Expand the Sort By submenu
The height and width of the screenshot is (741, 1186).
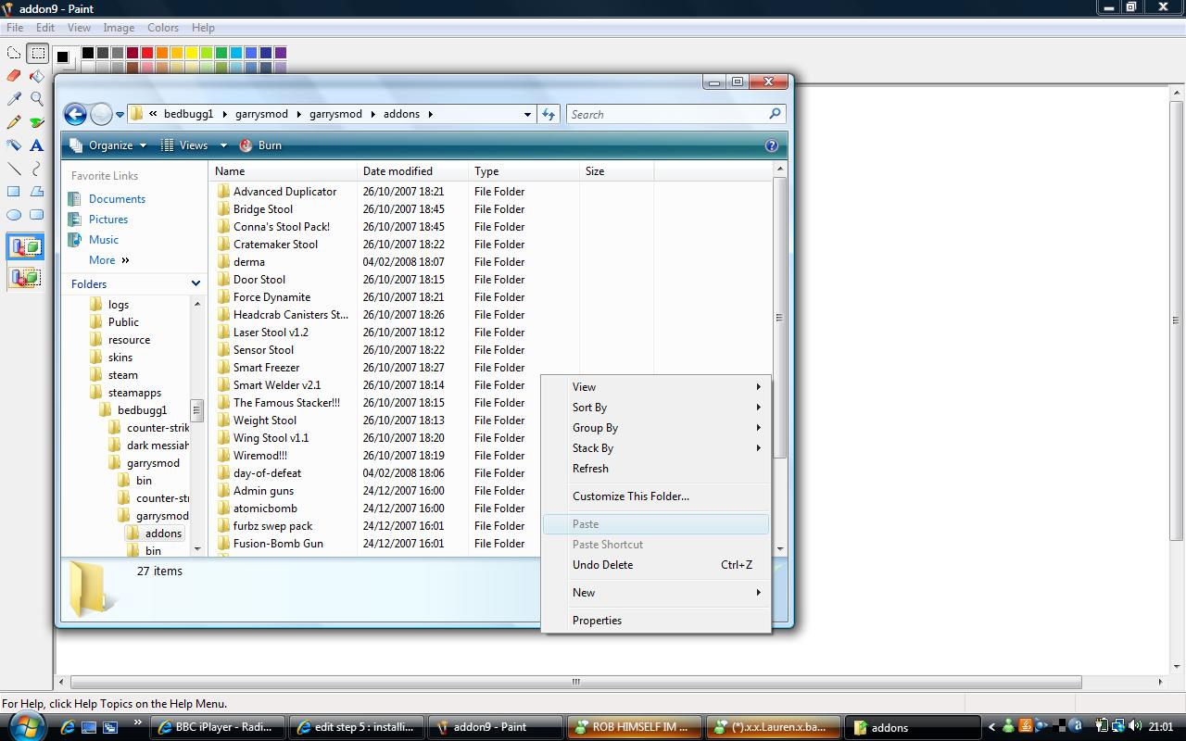pyautogui.click(x=656, y=408)
